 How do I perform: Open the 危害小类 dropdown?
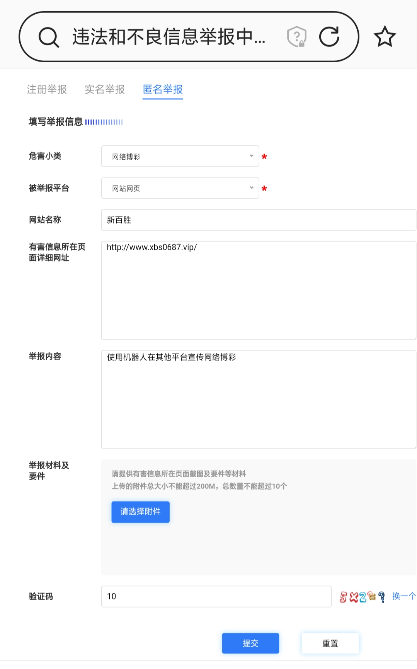coord(180,156)
